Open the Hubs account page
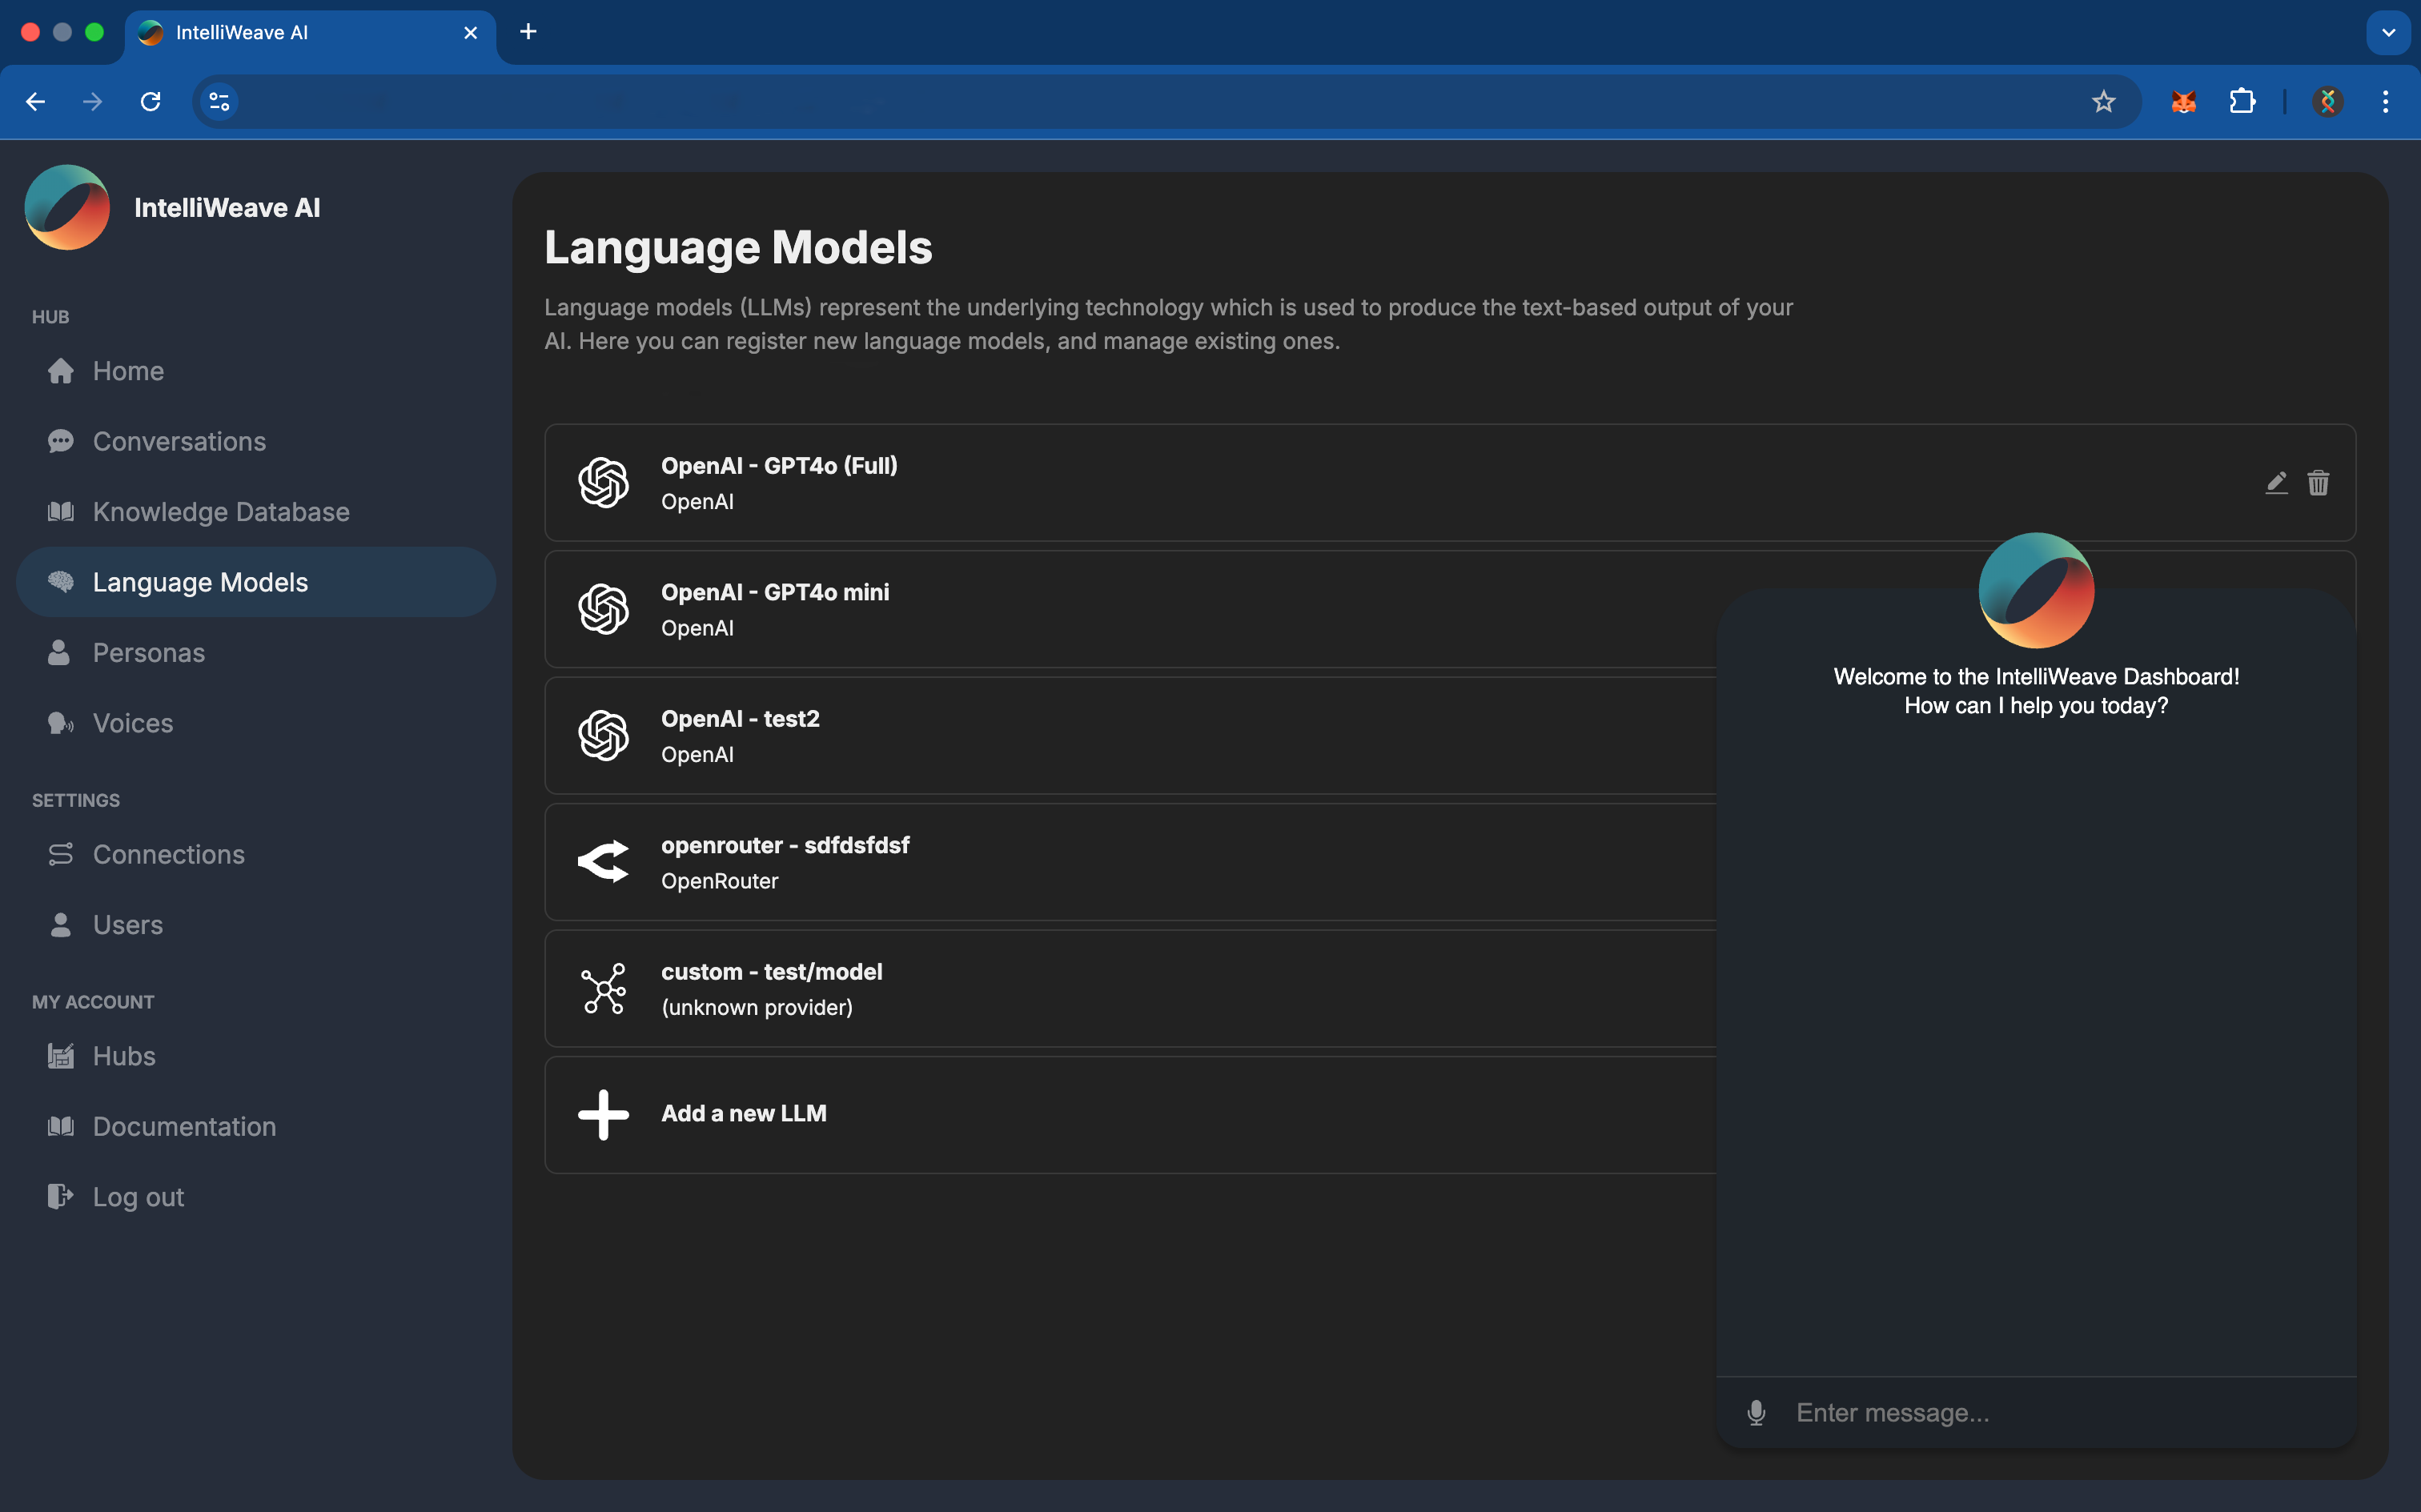The image size is (2421, 1512). coord(256,1056)
